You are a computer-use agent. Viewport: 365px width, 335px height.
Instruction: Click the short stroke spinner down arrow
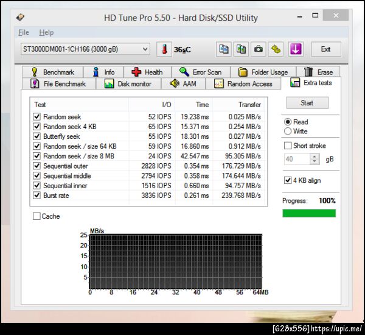(x=315, y=162)
